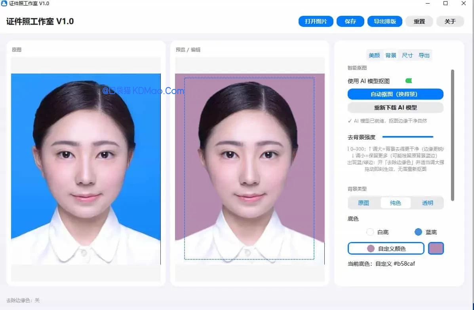Click 自动抠图（换背景） button
This screenshot has height=310, width=474.
click(396, 94)
